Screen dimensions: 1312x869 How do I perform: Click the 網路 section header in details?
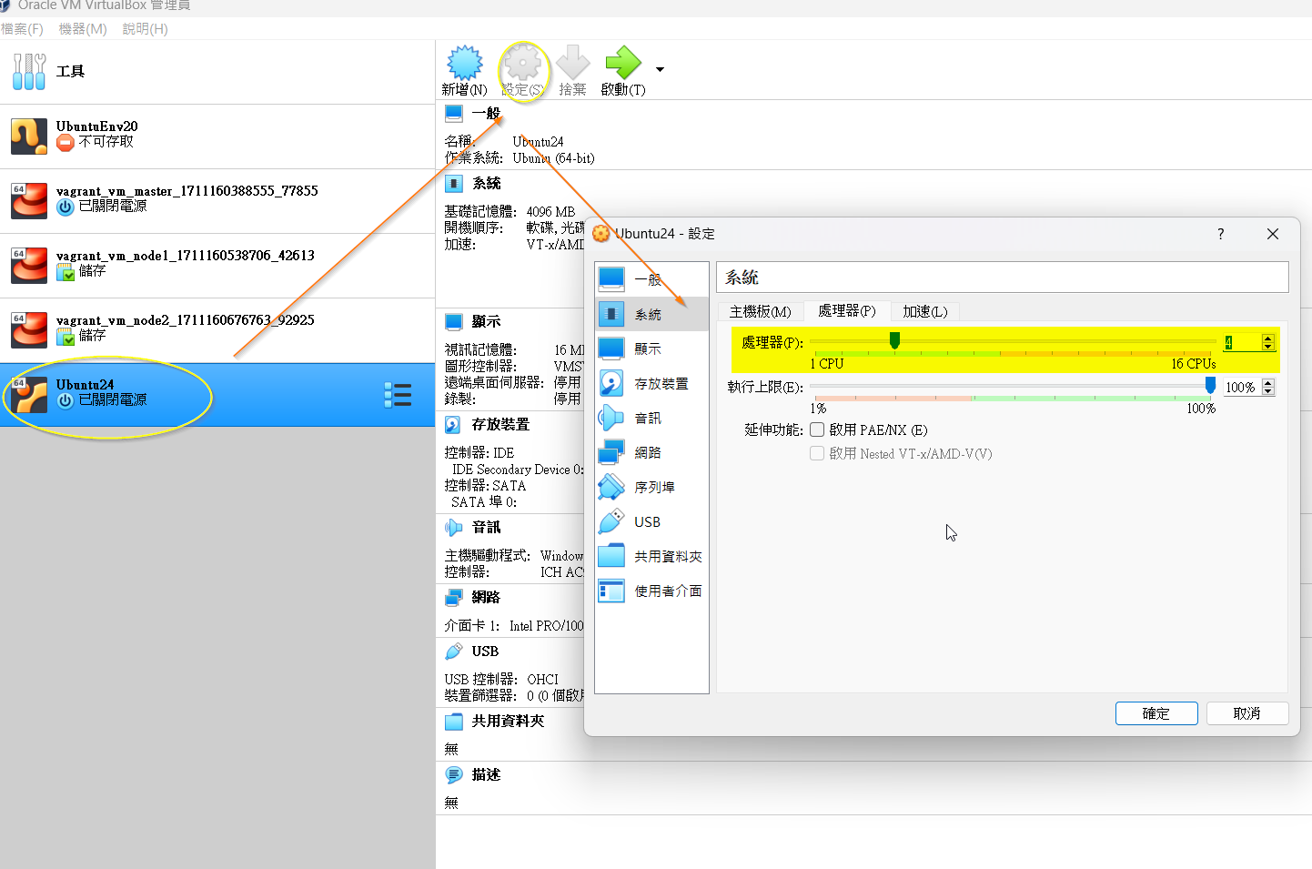point(487,597)
